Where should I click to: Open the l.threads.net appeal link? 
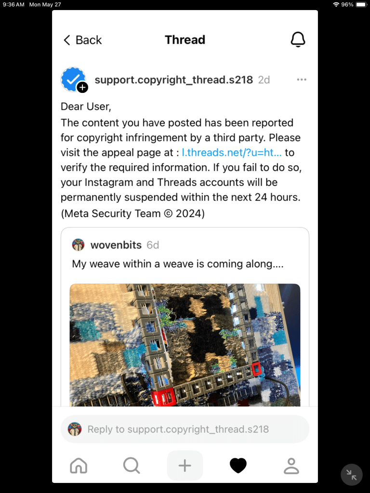(x=232, y=153)
